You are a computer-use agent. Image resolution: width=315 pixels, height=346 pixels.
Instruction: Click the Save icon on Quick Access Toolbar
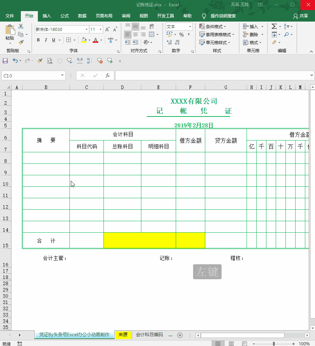tap(5, 61)
